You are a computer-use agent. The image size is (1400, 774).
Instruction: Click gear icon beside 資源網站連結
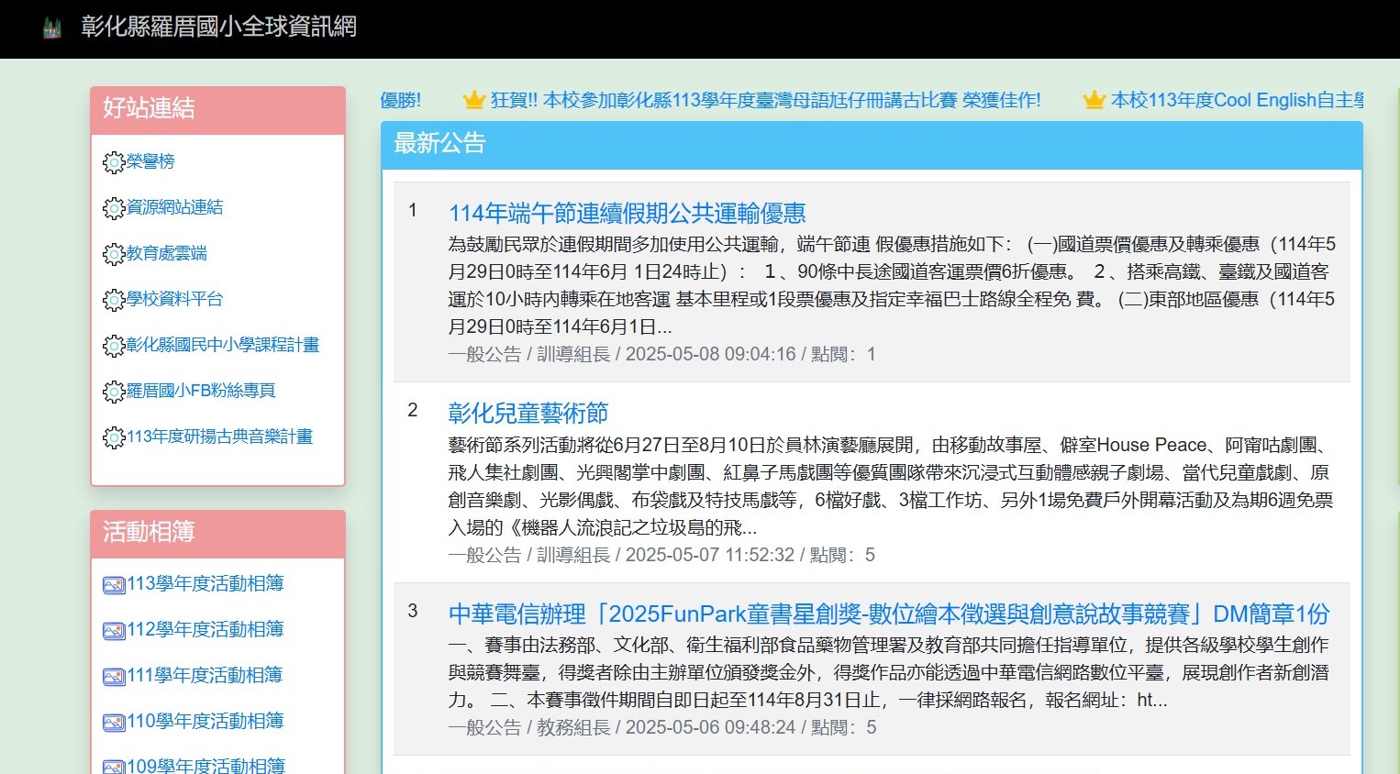114,208
